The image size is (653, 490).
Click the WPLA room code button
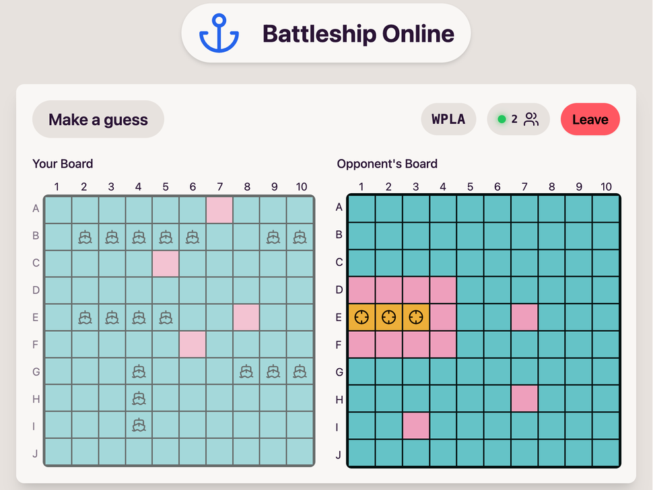[448, 119]
